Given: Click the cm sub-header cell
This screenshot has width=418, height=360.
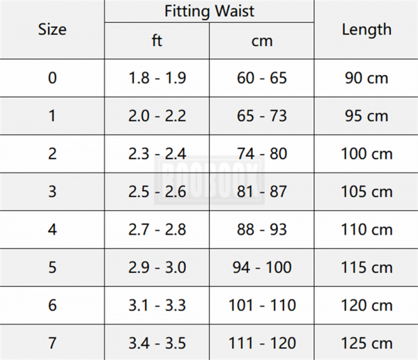Looking at the screenshot, I should pos(262,40).
